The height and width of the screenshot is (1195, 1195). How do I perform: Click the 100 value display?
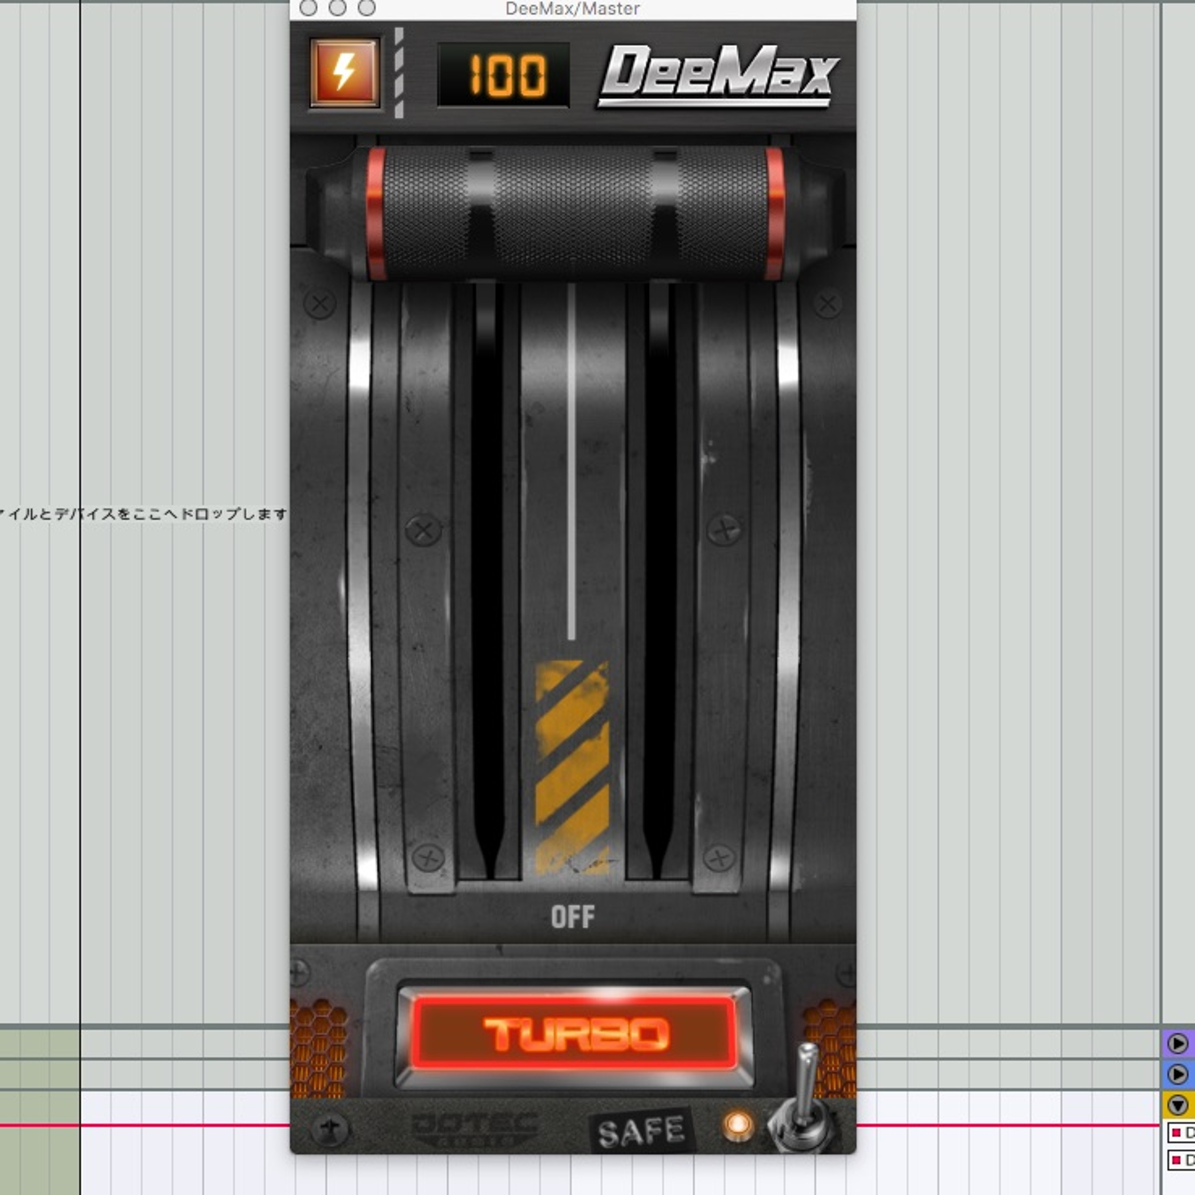click(503, 75)
